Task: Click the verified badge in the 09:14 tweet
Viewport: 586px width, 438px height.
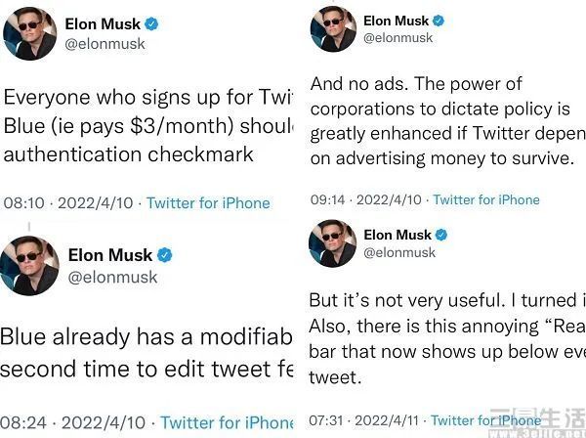Action: click(439, 20)
